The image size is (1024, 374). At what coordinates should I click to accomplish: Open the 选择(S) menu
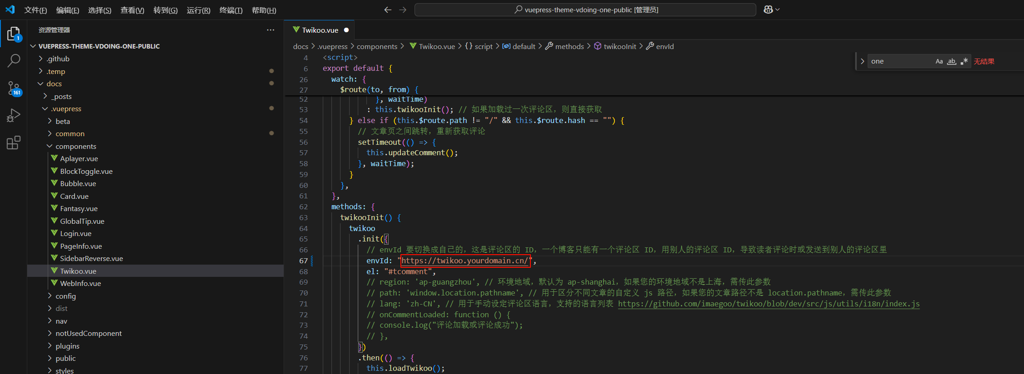(x=100, y=10)
